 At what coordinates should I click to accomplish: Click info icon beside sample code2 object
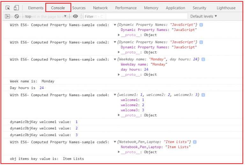(201, 42)
